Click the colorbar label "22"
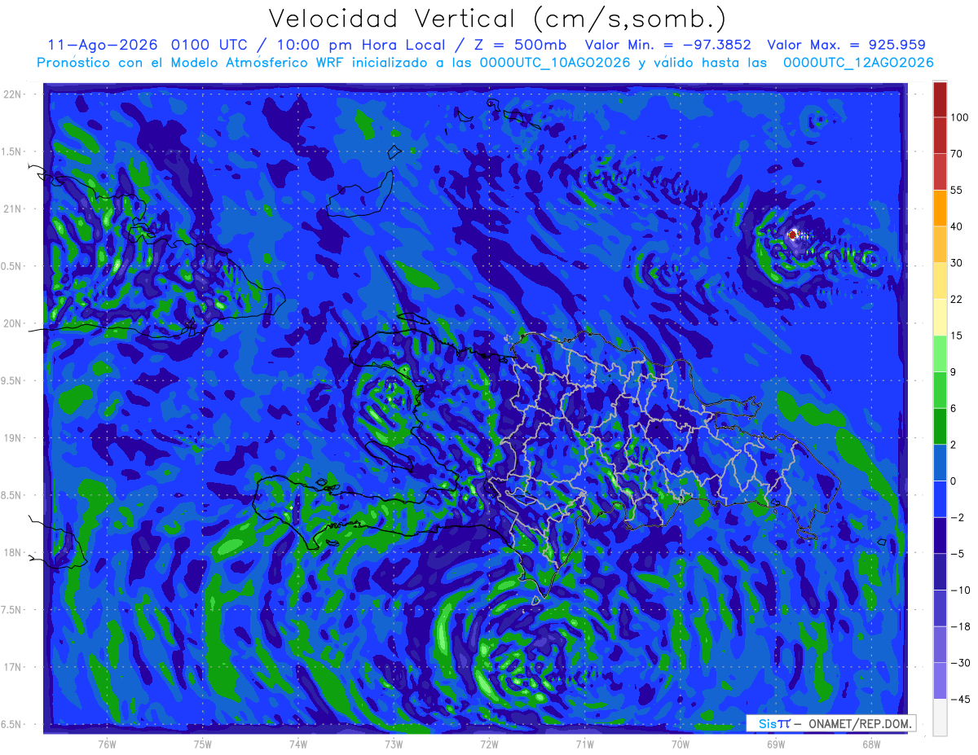 (x=958, y=299)
